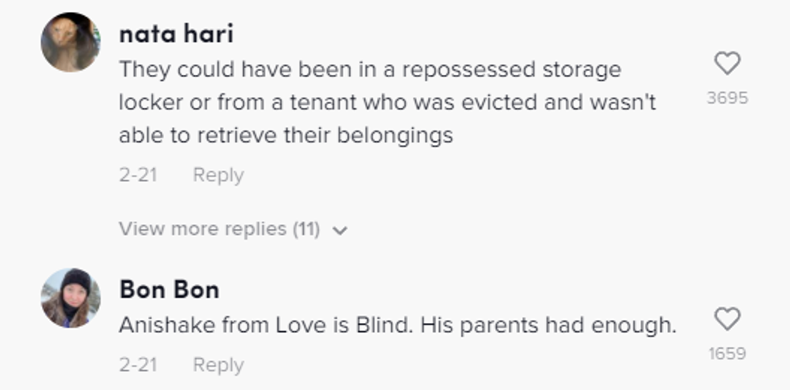Screen dimensions: 790x390
Task: Like nata hari's comment with the heart
Action: [727, 64]
